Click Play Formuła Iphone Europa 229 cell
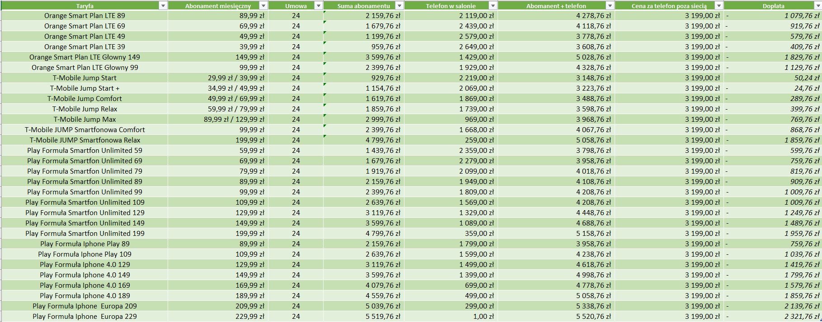Viewport: 822px width, 322px height. [85, 316]
